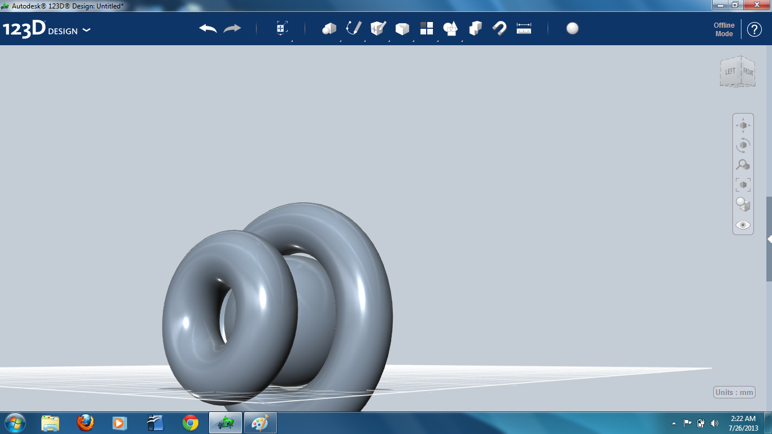This screenshot has height=434, width=772.
Task: Activate the Orbit navigation icon
Action: [743, 145]
